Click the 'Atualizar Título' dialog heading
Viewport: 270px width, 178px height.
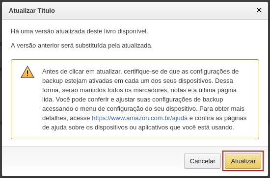point(32,11)
